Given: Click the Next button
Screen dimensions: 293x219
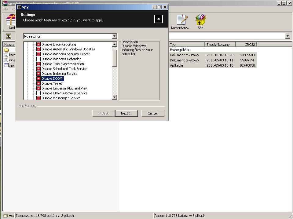Looking at the screenshot, I should pos(126,113).
